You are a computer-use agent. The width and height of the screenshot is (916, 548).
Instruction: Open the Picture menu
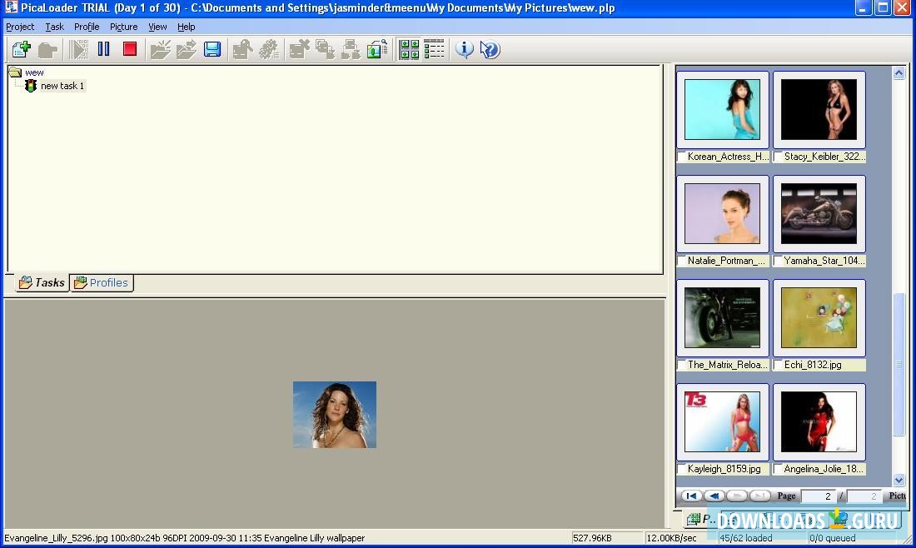point(123,27)
